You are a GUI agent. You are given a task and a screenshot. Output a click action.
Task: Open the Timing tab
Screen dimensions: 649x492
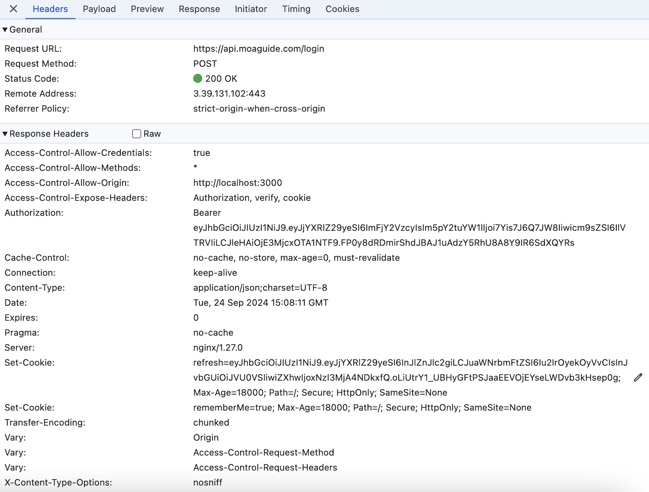(x=296, y=9)
